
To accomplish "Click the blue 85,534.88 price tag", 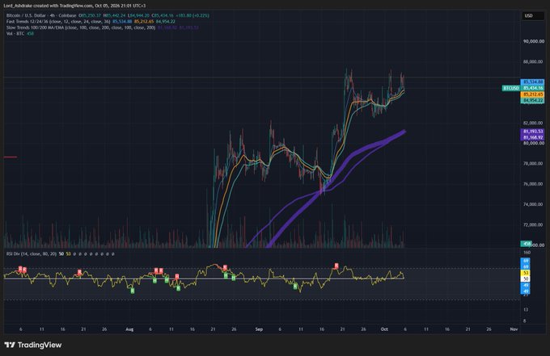I will point(533,82).
